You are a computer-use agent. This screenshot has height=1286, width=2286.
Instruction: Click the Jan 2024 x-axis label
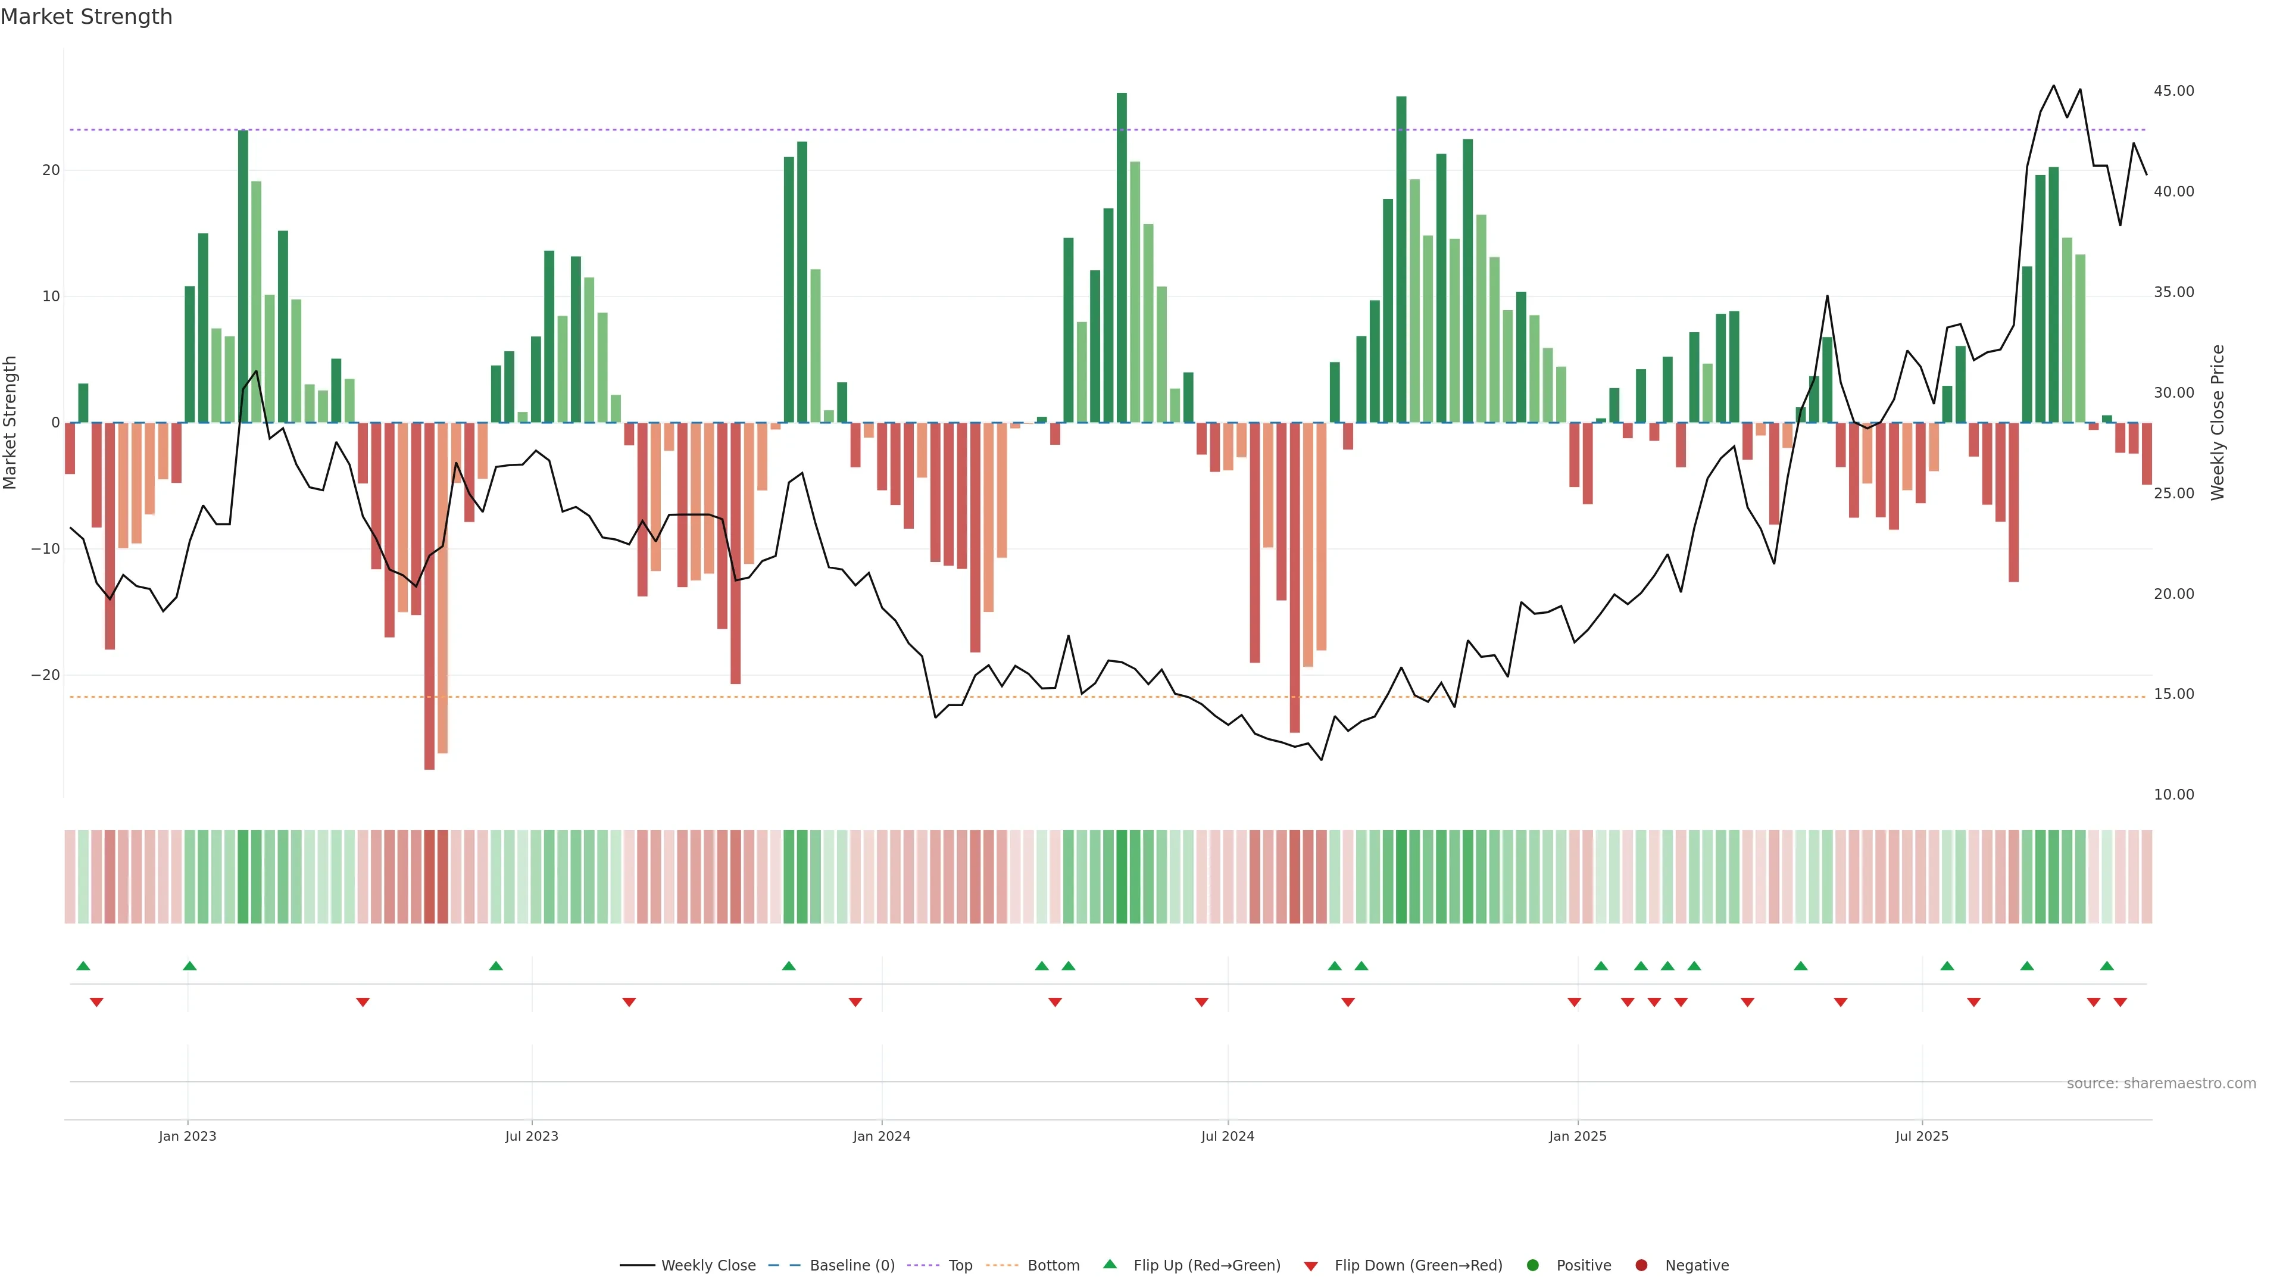point(881,1136)
